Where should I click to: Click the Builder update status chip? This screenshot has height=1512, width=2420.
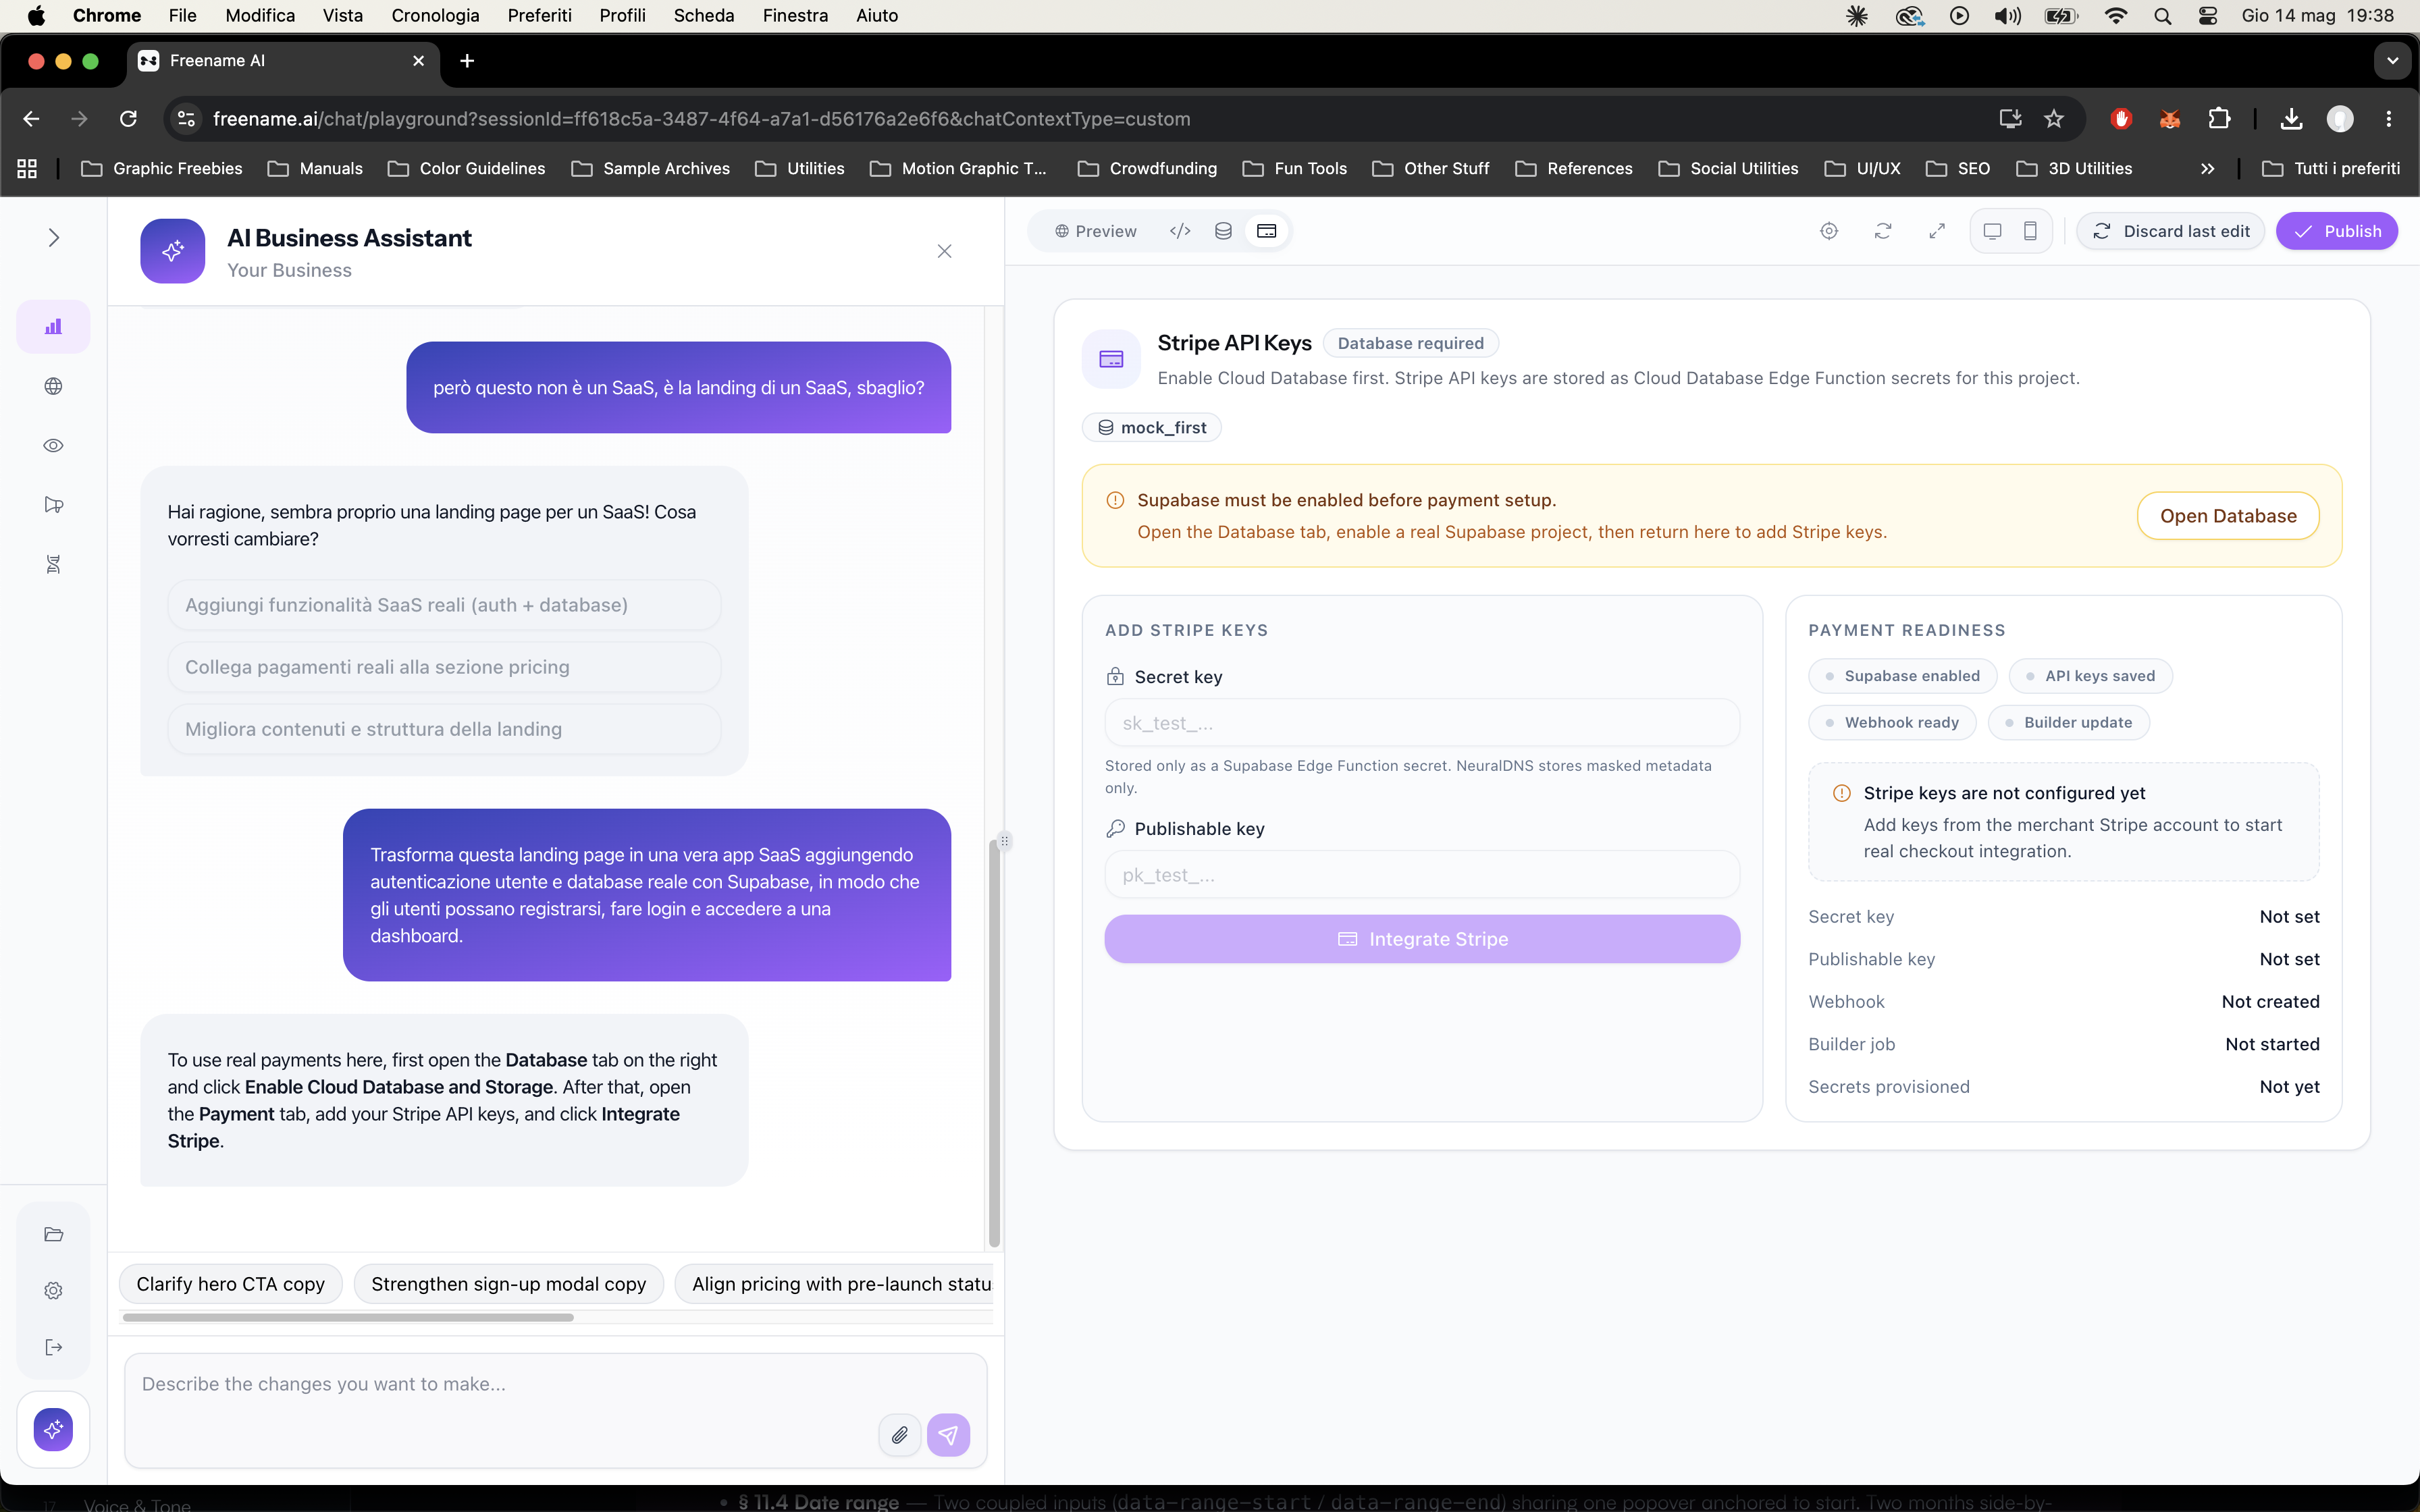(x=2069, y=722)
